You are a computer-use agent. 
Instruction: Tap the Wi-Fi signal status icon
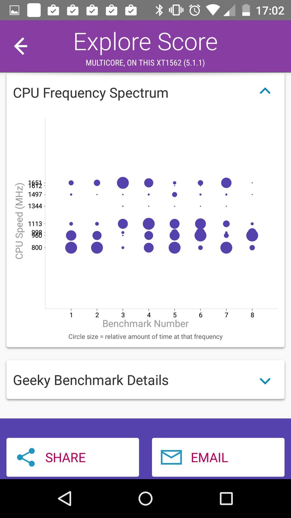(x=213, y=10)
